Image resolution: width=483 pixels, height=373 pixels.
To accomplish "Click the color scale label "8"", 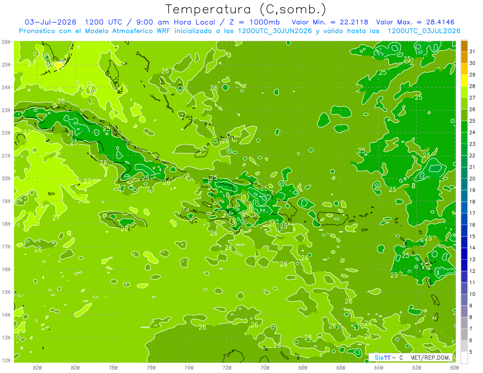I will pos(471,317).
